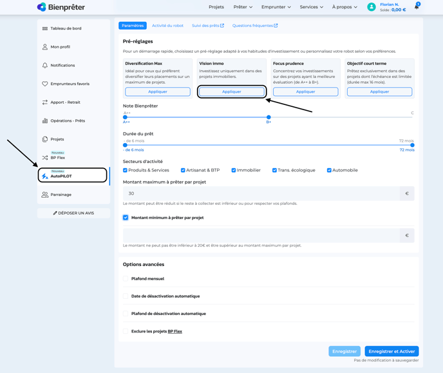Open the notifications bell icon

point(417,7)
